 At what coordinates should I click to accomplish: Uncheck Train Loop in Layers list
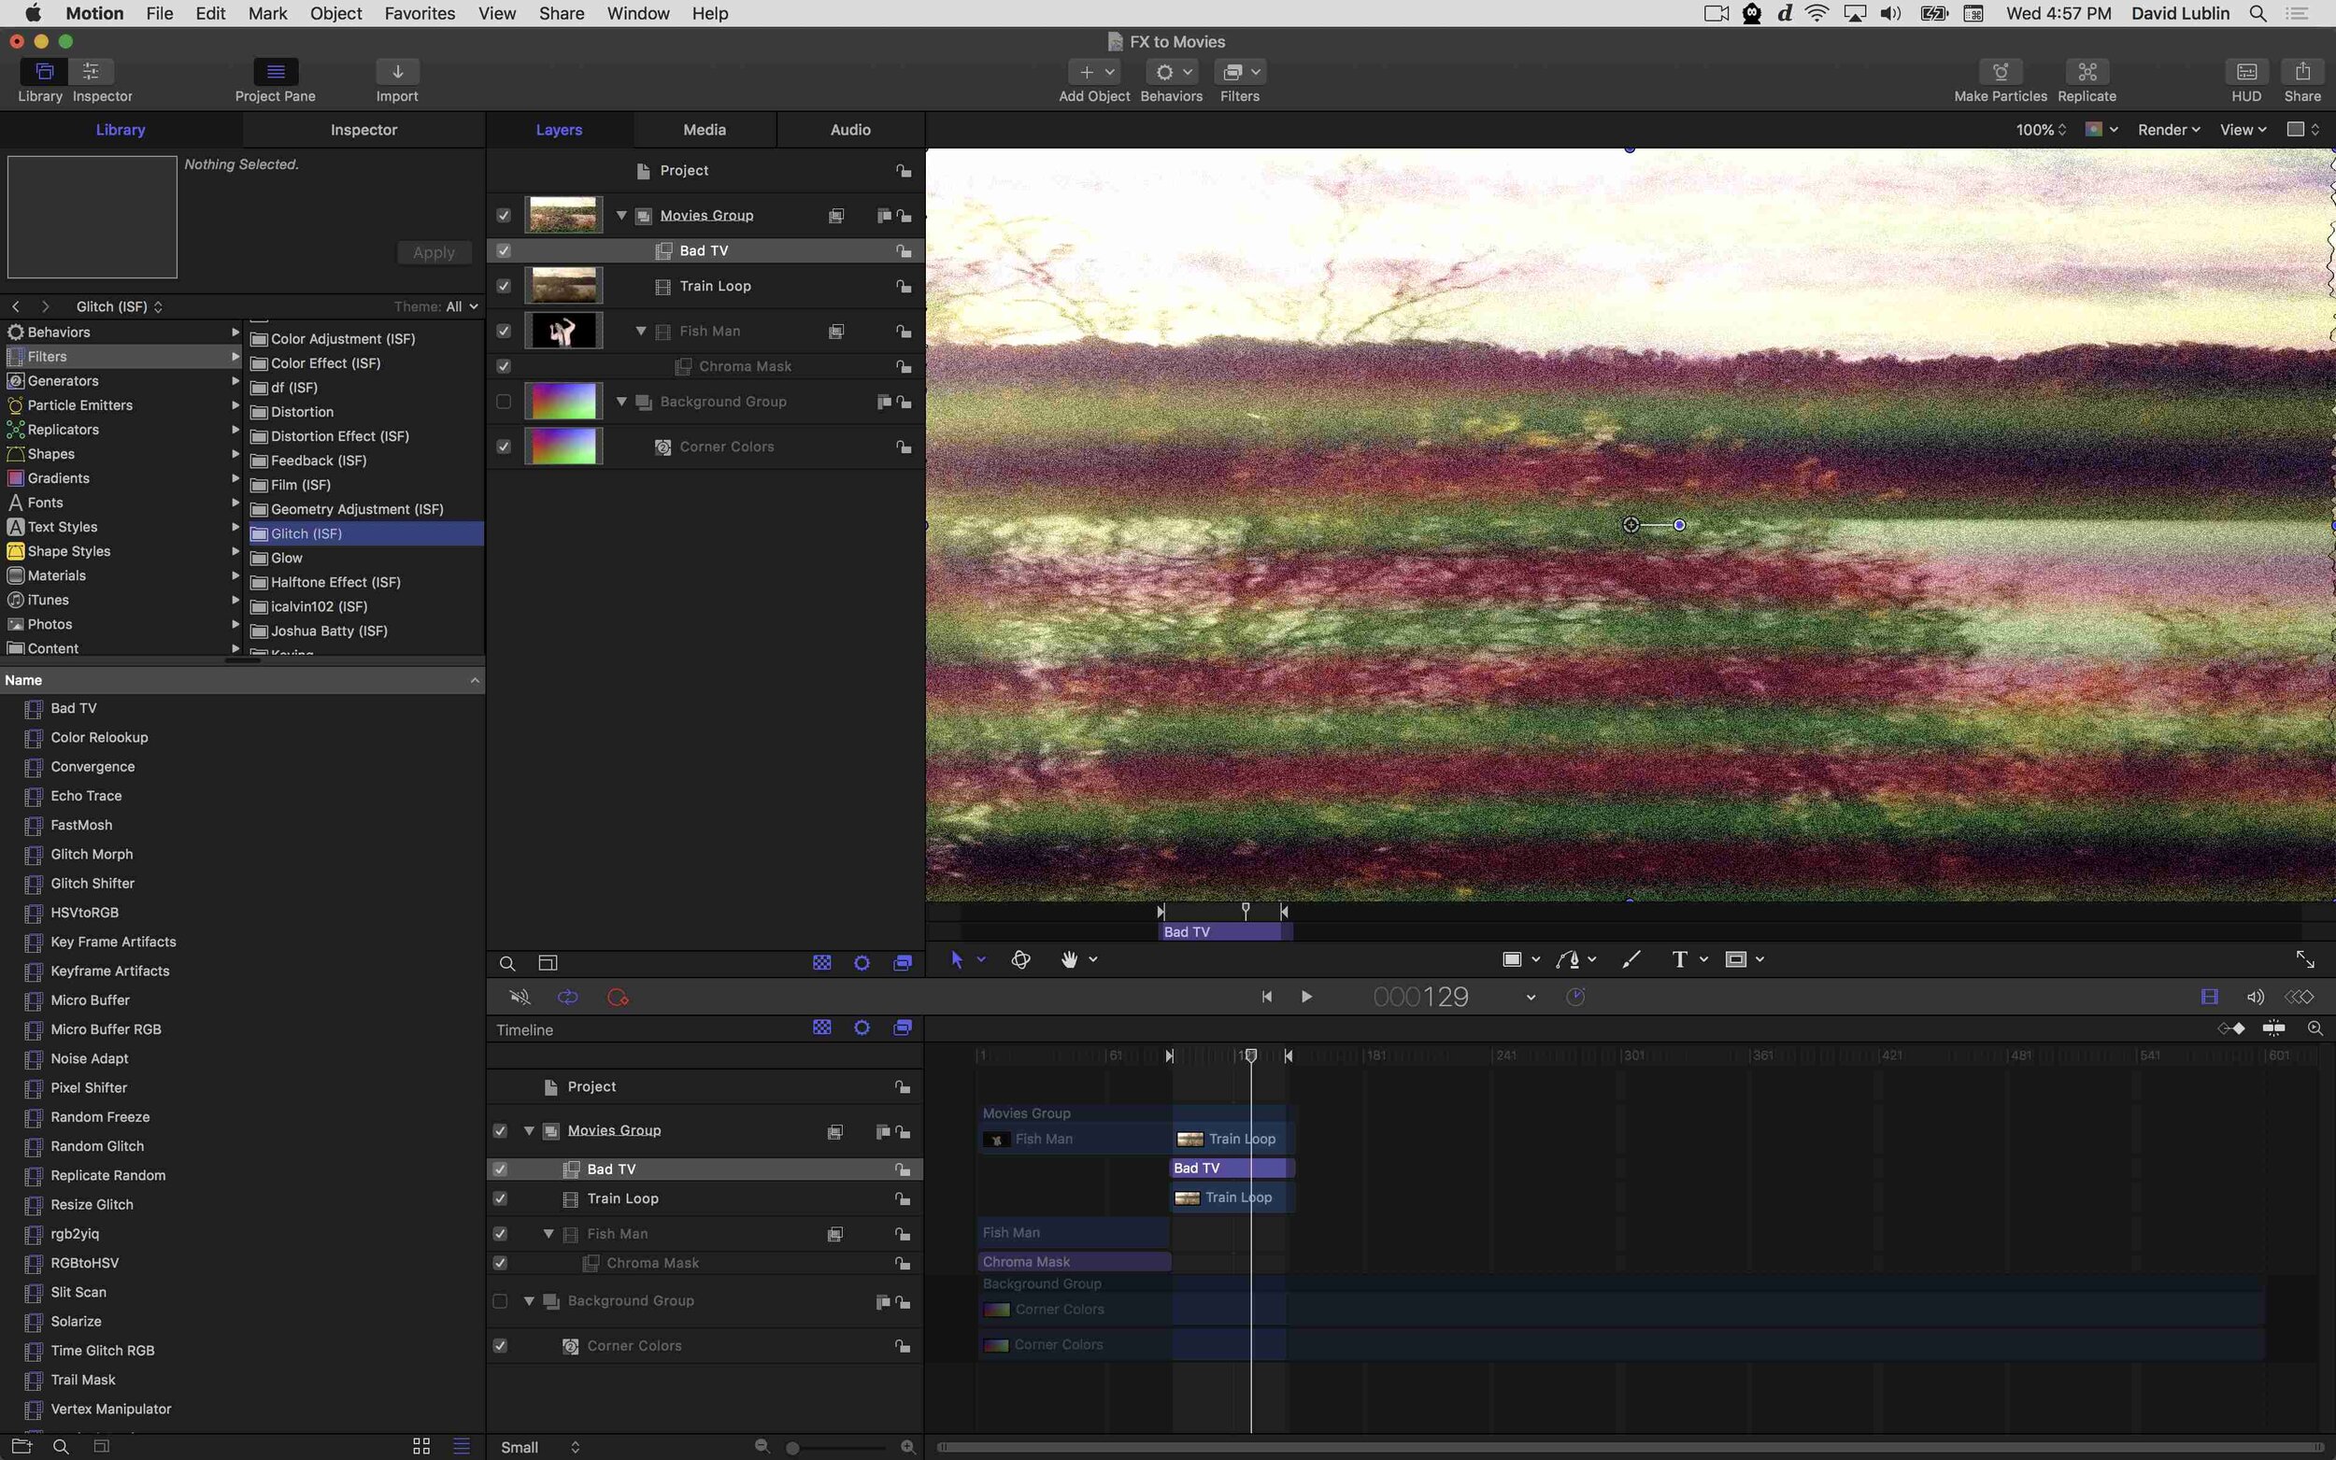pyautogui.click(x=503, y=287)
